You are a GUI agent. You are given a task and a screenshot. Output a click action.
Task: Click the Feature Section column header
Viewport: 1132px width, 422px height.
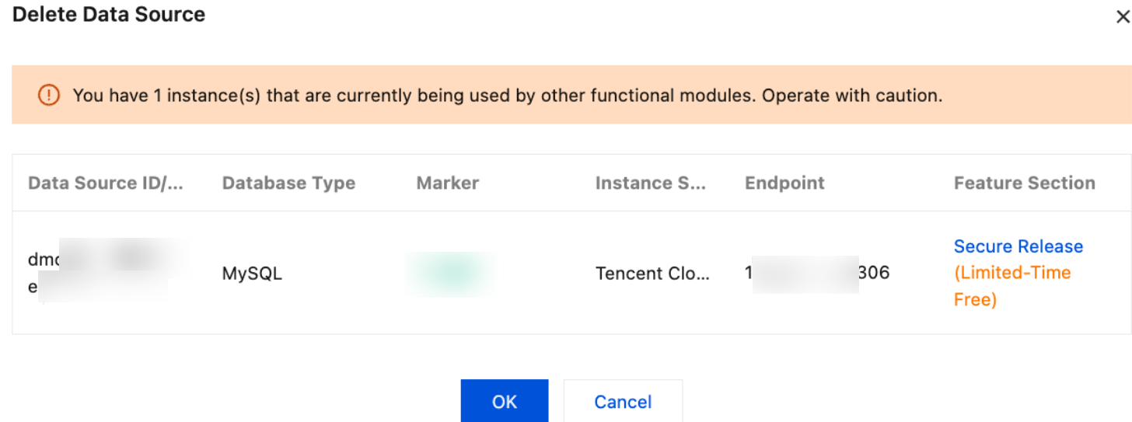pos(1024,183)
